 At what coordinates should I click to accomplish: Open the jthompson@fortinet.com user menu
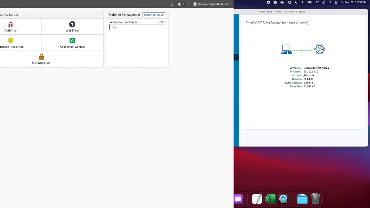click(212, 4)
